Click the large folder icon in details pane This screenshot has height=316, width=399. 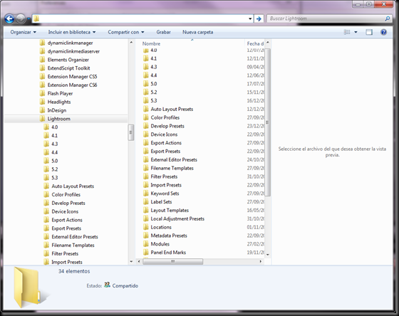27,287
